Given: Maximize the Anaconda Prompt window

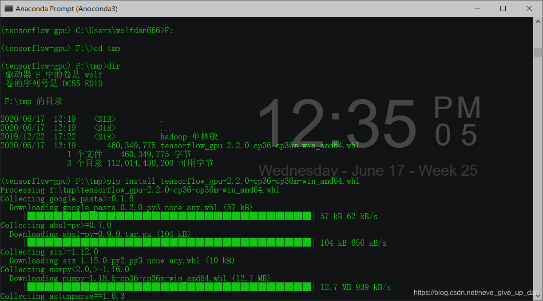Looking at the screenshot, I should click(x=503, y=8).
